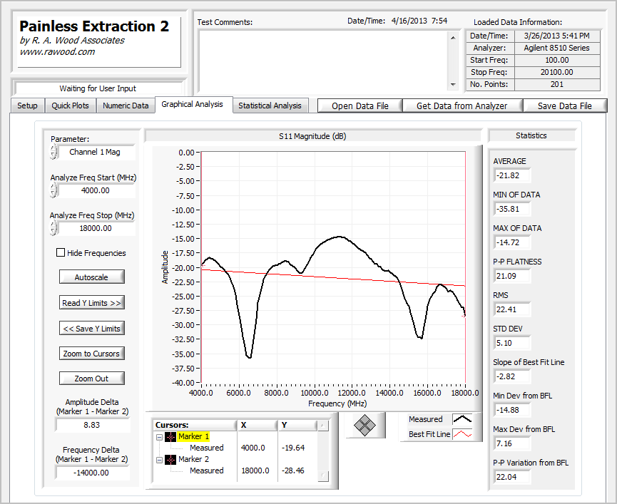The width and height of the screenshot is (617, 504).
Task: Click the Test Comments scroll up arrow
Action: point(453,38)
